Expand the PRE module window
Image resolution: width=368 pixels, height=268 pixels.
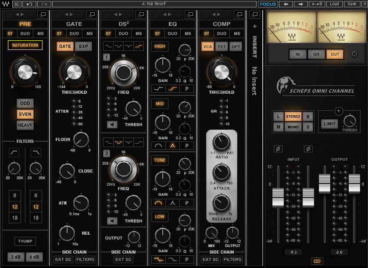(x=43, y=14)
